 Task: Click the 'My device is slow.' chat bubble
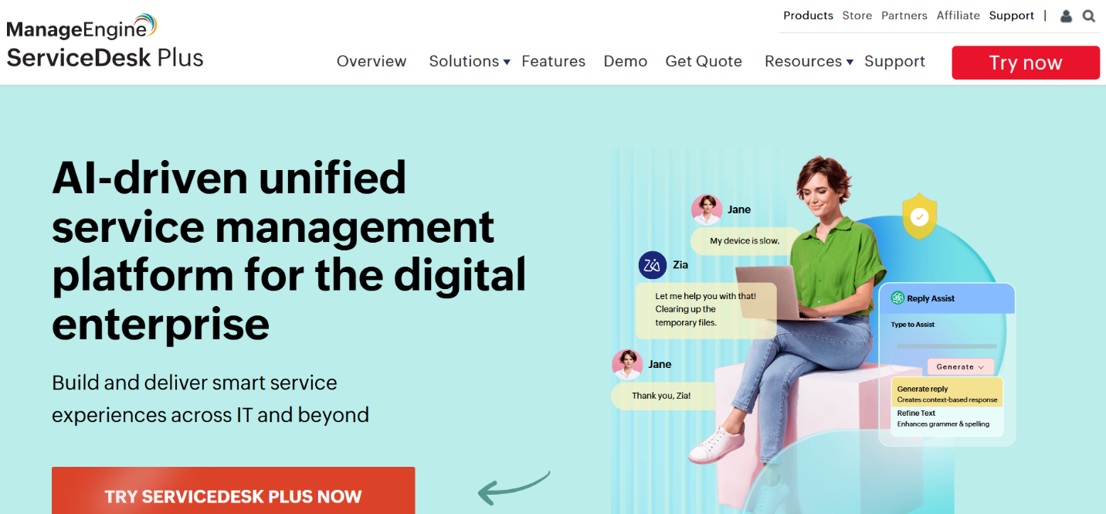point(745,240)
